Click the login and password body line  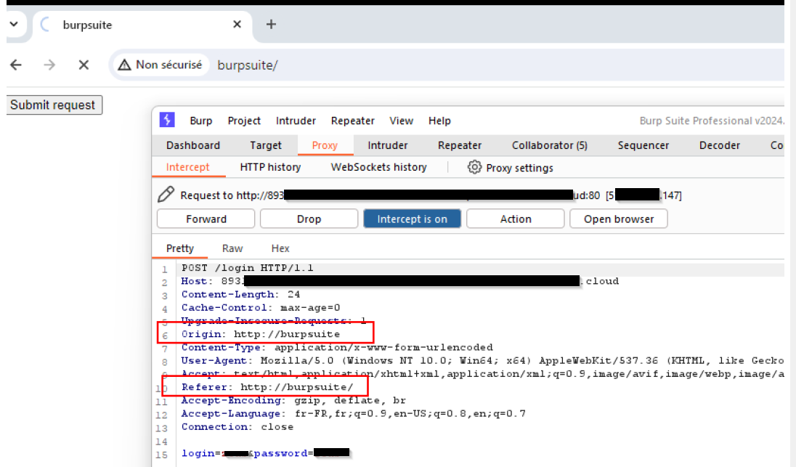[x=266, y=452]
